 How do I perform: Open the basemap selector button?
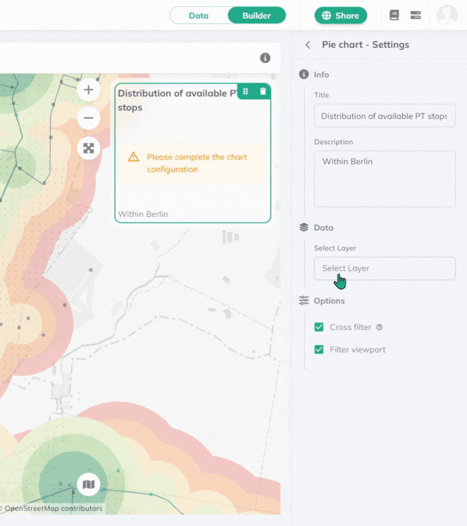pyautogui.click(x=89, y=485)
